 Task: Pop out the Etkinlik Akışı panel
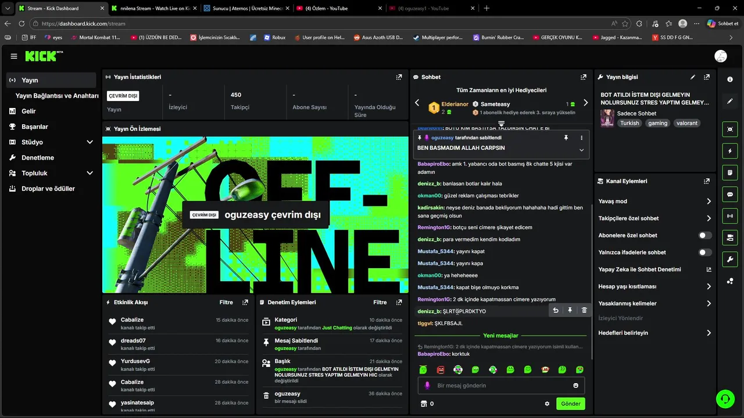pyautogui.click(x=245, y=302)
